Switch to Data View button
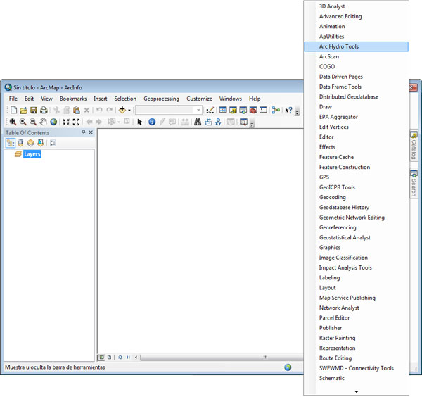Screen dimensions: 422x397 coord(101,358)
